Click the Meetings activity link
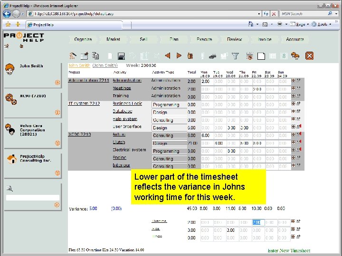Viewport: 342px width, 256px height. 122,88
